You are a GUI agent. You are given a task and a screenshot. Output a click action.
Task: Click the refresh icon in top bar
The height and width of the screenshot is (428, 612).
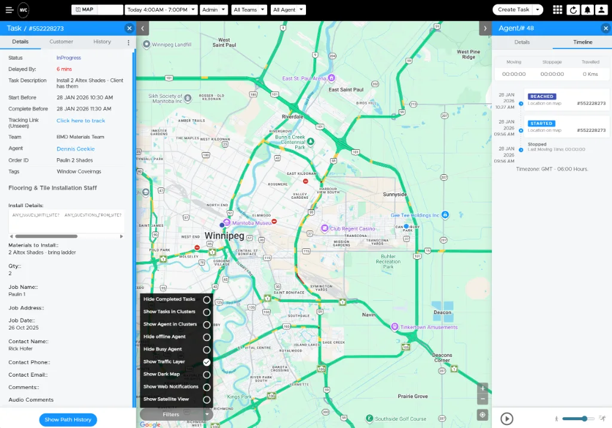point(573,10)
